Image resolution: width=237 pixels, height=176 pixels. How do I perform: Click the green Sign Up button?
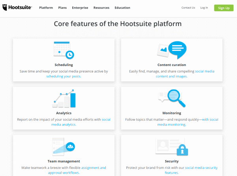(224, 8)
